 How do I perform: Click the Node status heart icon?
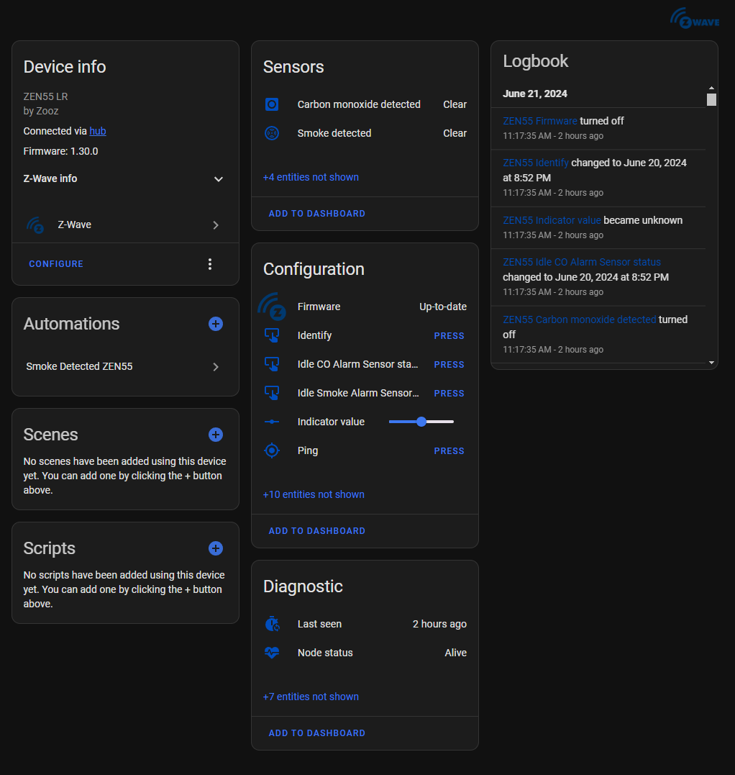(272, 653)
